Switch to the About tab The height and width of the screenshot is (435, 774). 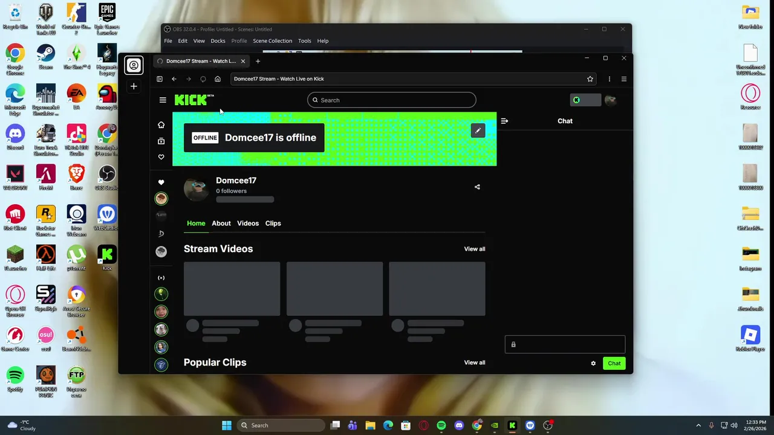tap(221, 224)
